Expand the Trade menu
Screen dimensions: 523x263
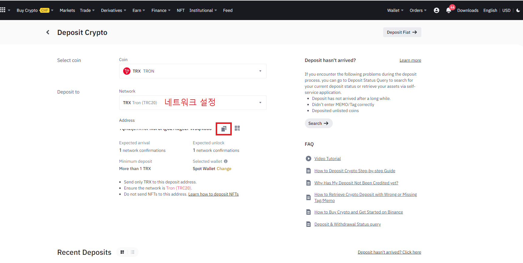click(x=87, y=10)
